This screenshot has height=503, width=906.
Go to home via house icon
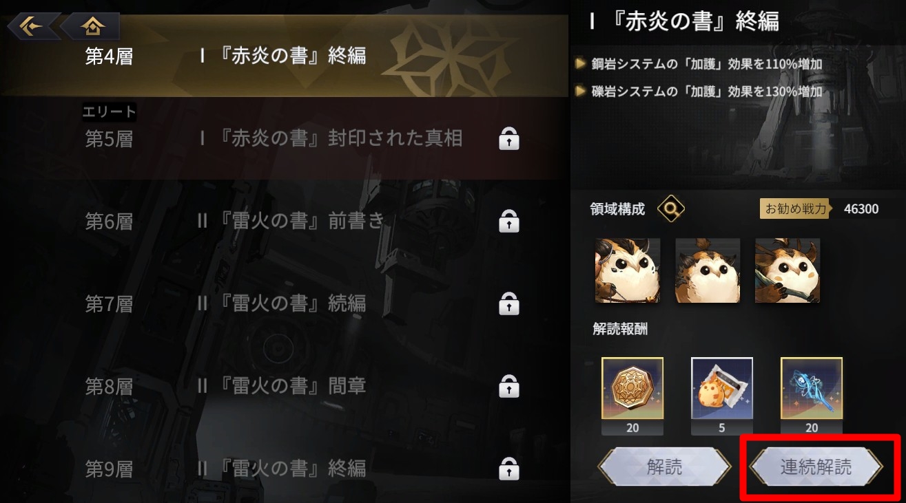(92, 26)
